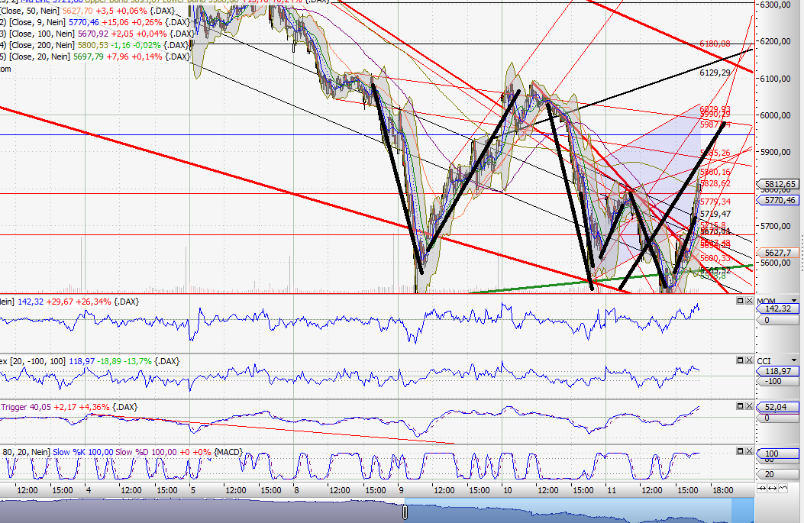The height and width of the screenshot is (523, 804).
Task: Click the 5812,65 price tag on axis
Action: 779,184
